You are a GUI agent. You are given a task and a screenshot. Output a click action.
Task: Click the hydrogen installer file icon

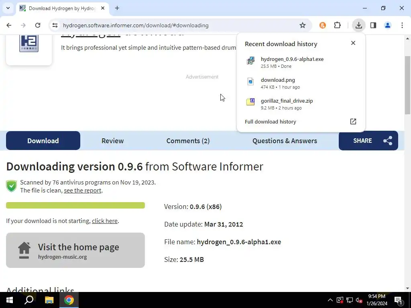250,61
